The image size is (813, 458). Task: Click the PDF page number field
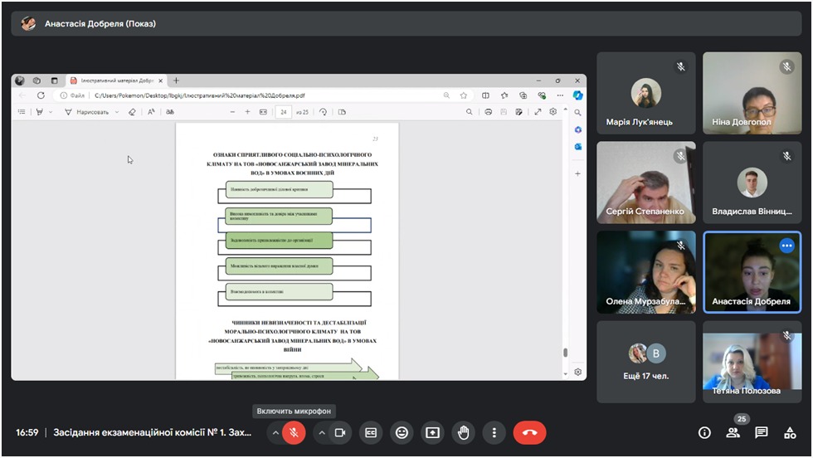284,112
